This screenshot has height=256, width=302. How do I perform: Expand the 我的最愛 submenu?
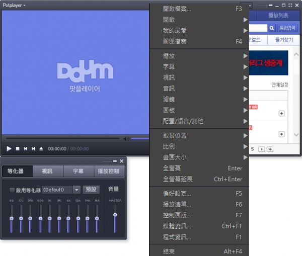[x=199, y=30]
